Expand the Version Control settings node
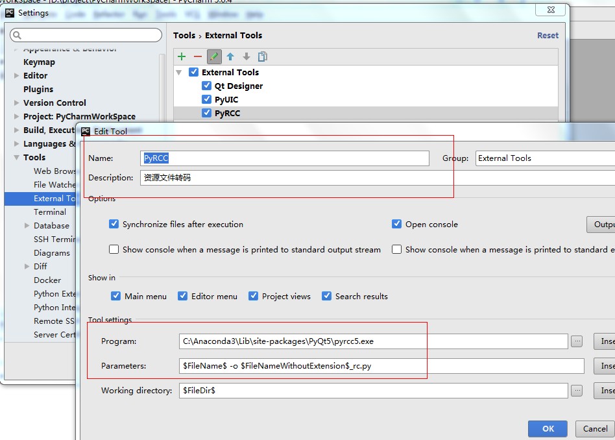The width and height of the screenshot is (615, 440). click(x=16, y=103)
